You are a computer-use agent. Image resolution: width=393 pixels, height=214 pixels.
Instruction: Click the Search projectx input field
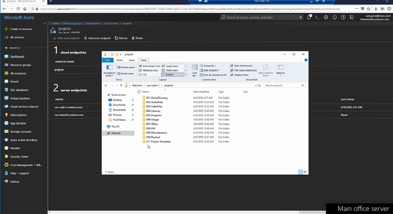point(282,85)
